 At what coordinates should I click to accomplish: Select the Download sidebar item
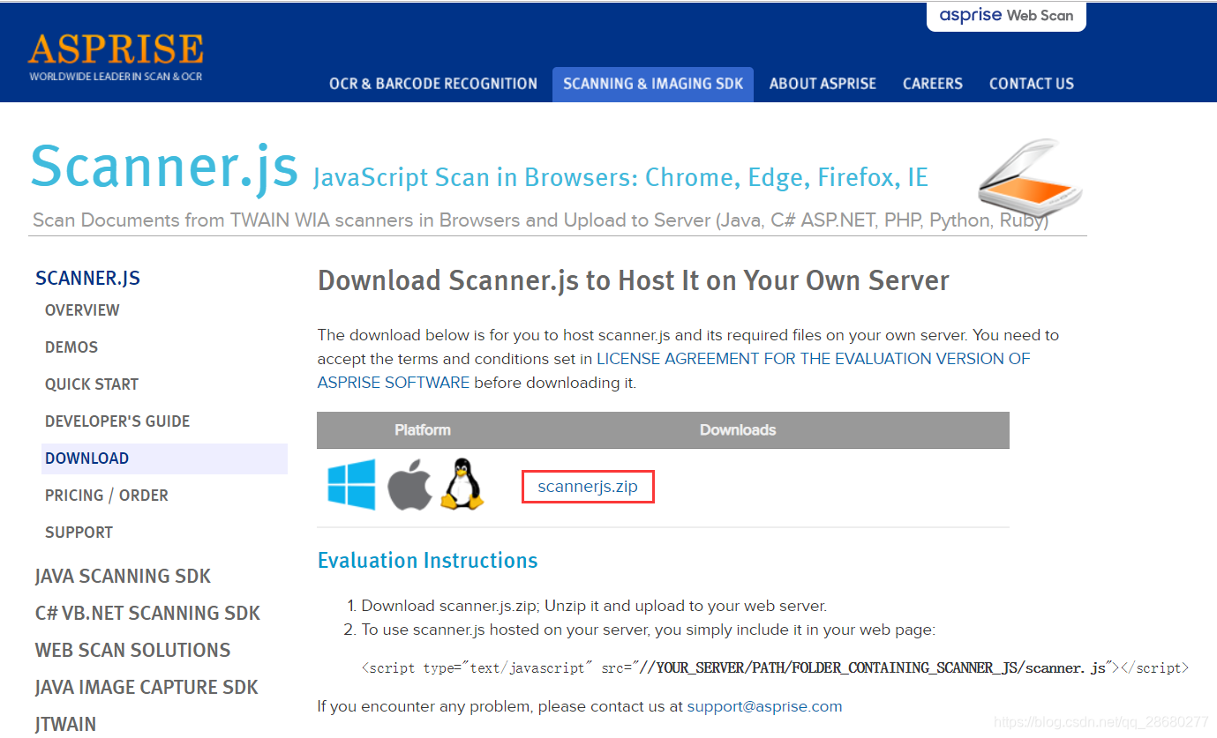coord(164,458)
